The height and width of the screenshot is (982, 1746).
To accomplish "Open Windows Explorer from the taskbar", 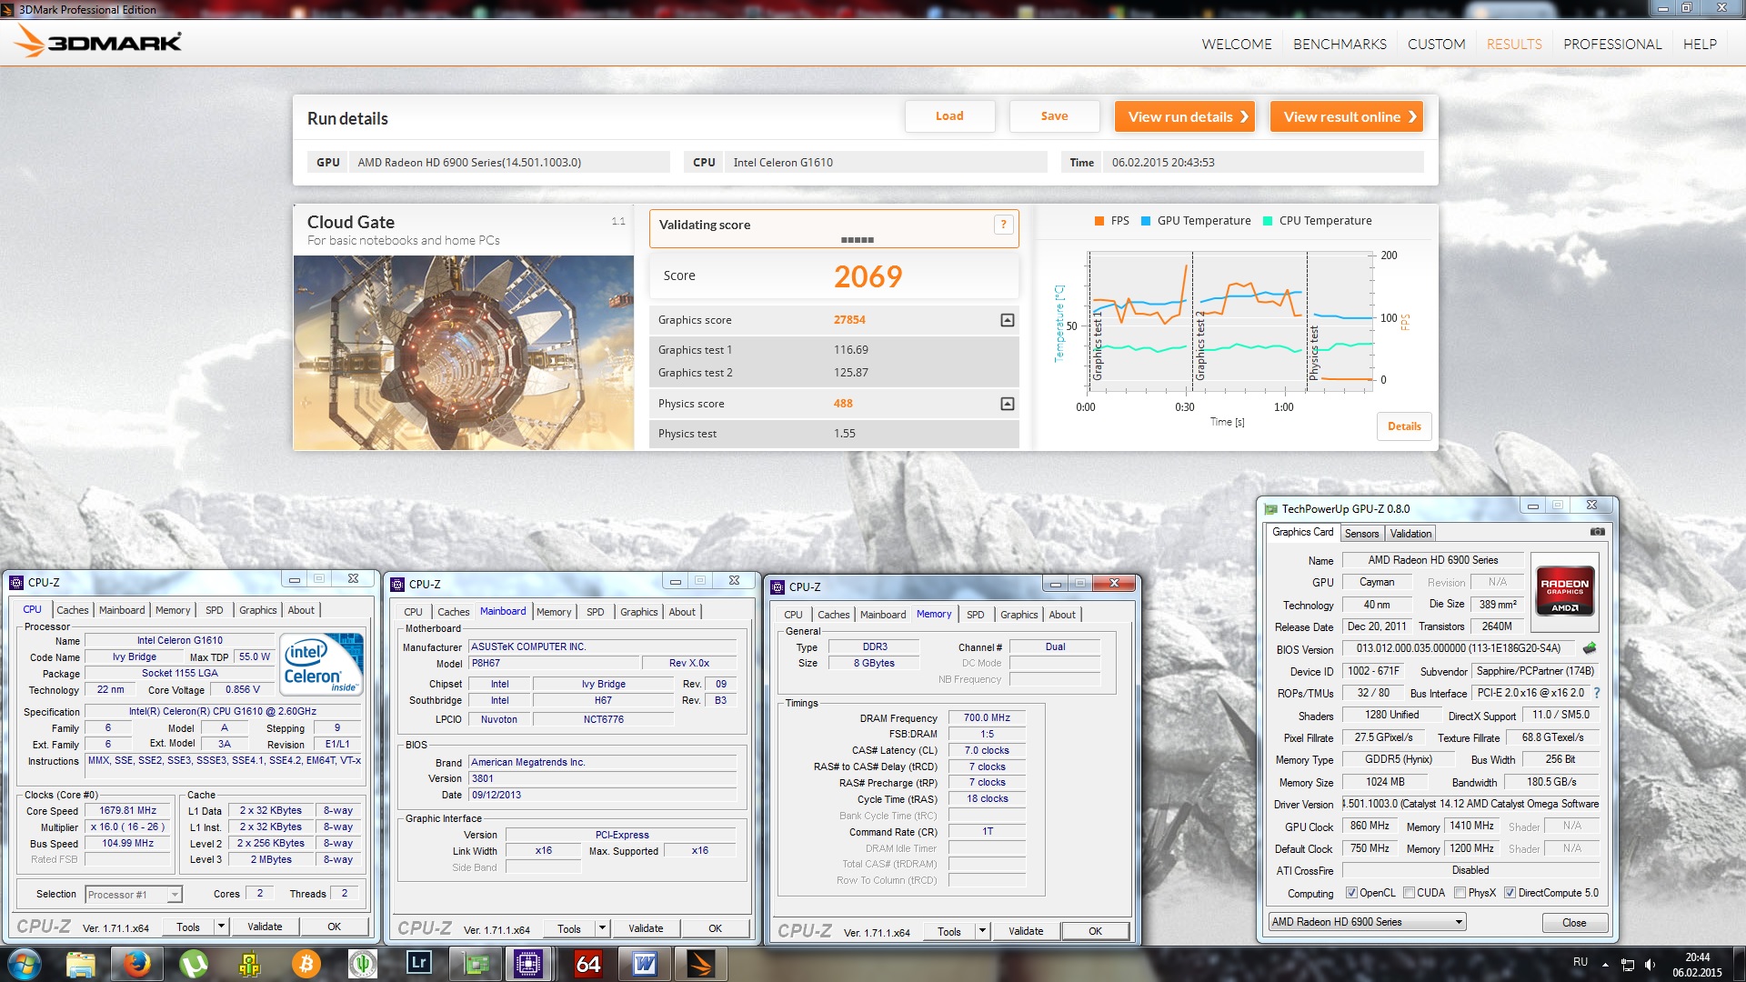I will (x=81, y=964).
